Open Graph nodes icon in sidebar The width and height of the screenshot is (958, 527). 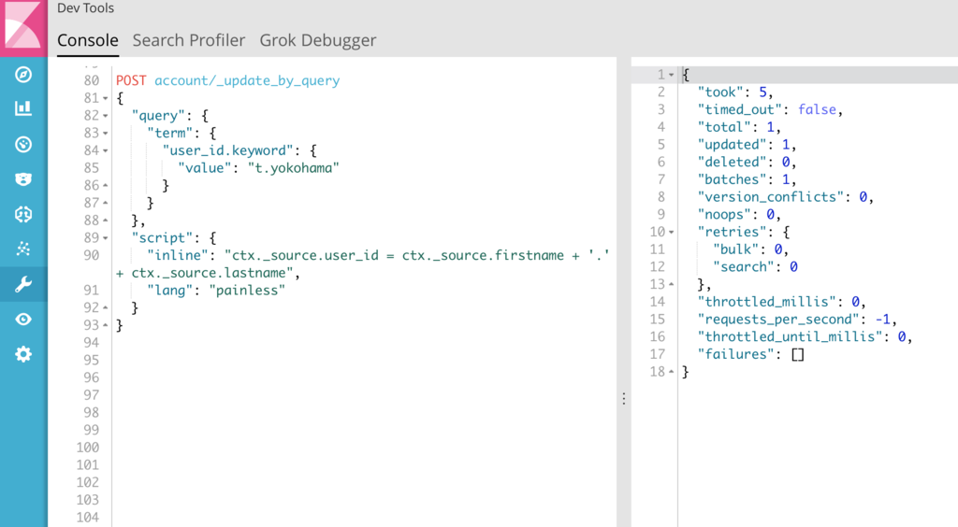click(x=23, y=249)
